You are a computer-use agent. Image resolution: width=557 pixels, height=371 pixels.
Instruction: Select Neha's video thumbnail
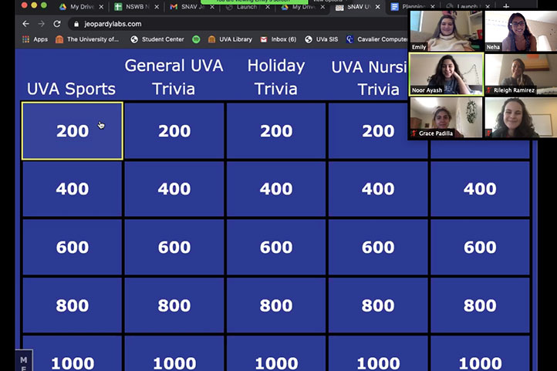coord(521,31)
